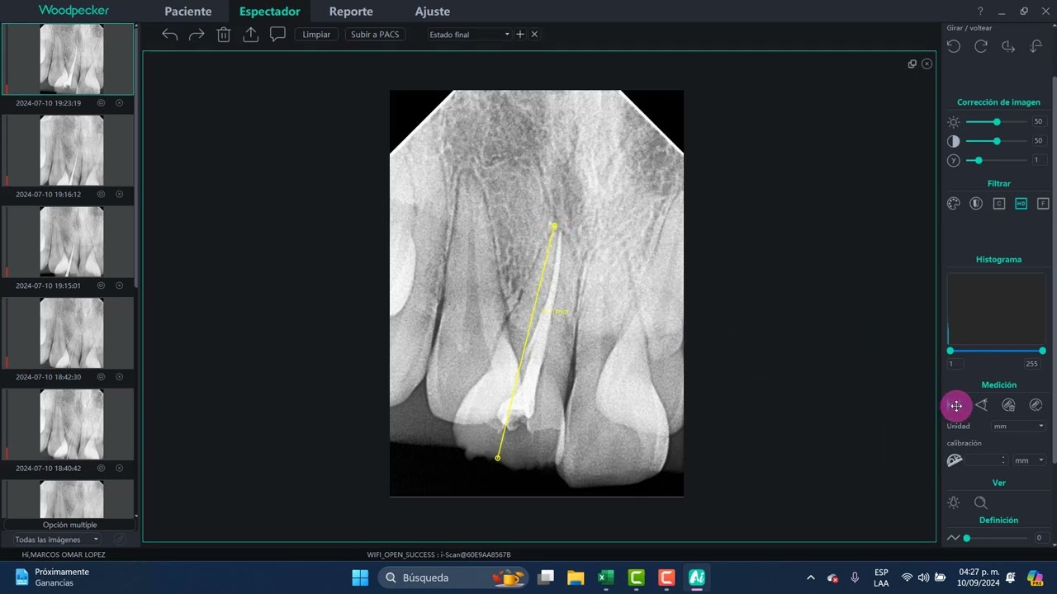Select thumbnail dated 2024-07-10 18:40:42
This screenshot has height=594, width=1057.
(69, 424)
